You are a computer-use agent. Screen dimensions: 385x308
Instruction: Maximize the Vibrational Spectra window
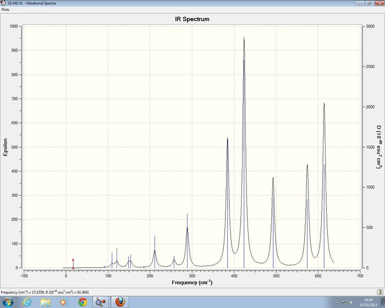(370, 3)
